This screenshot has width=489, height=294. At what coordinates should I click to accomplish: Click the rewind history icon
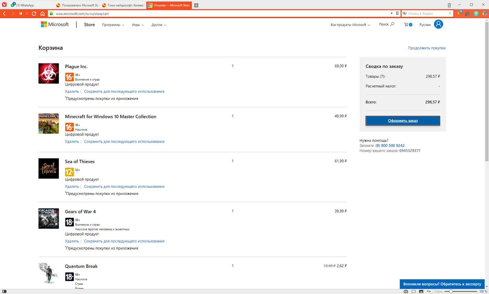point(20,13)
